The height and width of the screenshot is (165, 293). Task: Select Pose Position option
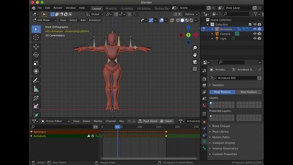(x=222, y=92)
